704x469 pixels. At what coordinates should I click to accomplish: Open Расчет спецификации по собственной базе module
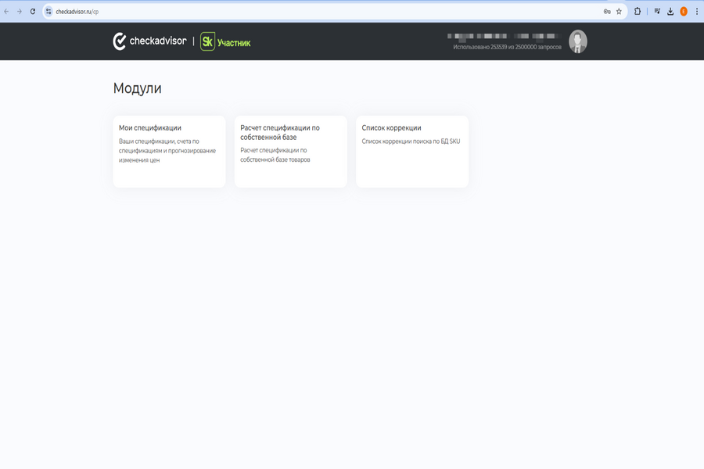290,151
